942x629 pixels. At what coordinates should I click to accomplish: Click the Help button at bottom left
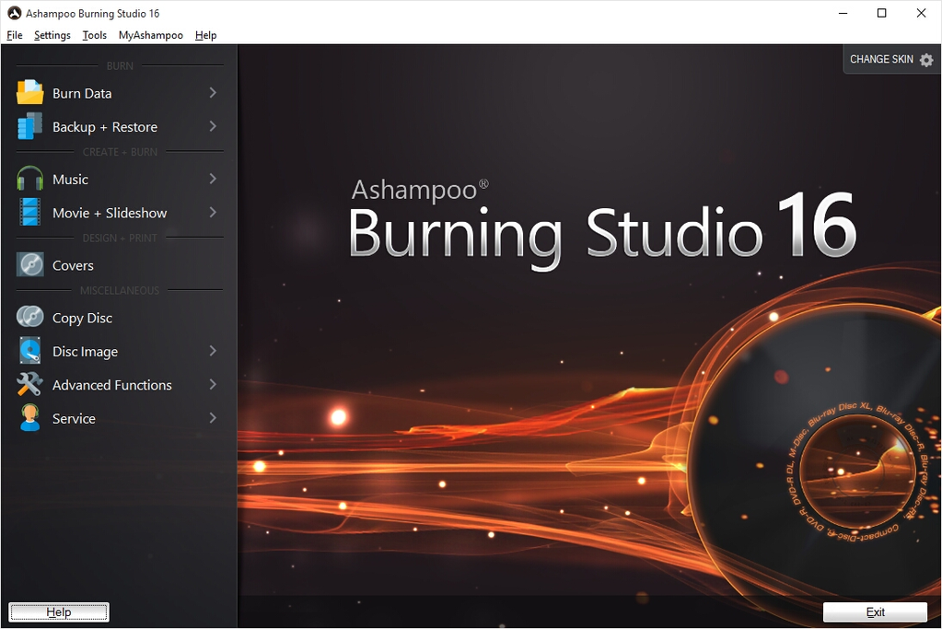click(x=59, y=612)
